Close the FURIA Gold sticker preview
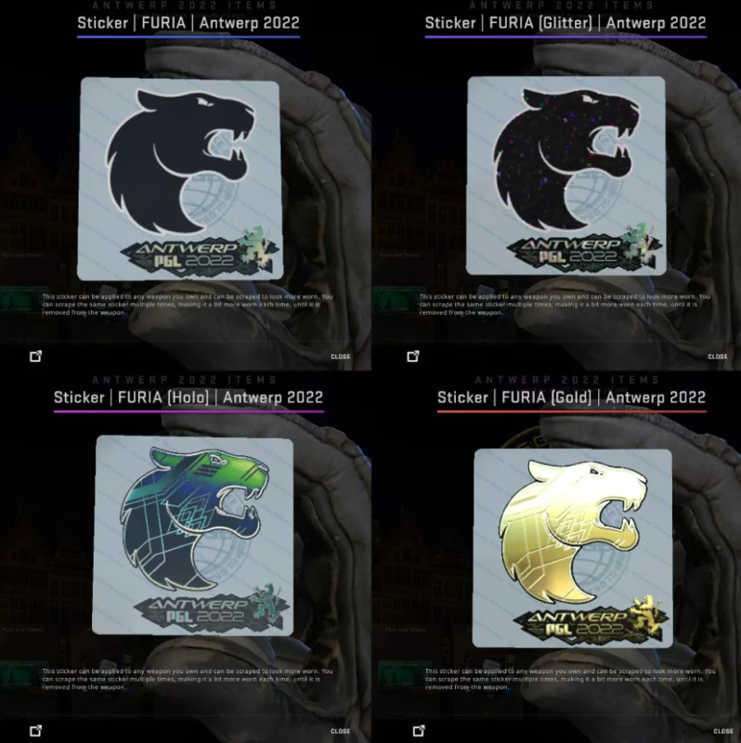The image size is (741, 743). tap(723, 731)
